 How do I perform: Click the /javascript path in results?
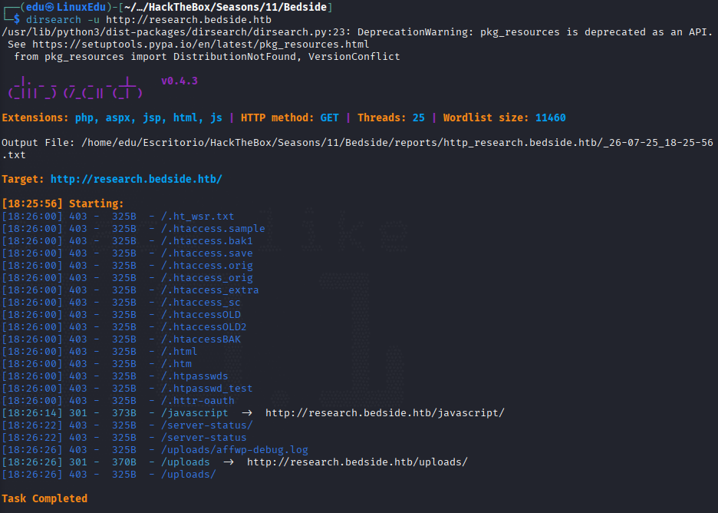tap(195, 413)
